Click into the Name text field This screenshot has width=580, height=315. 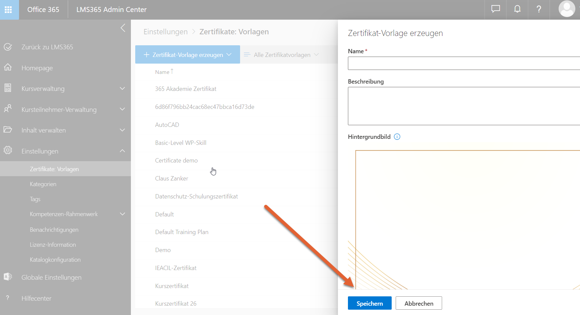coord(463,63)
